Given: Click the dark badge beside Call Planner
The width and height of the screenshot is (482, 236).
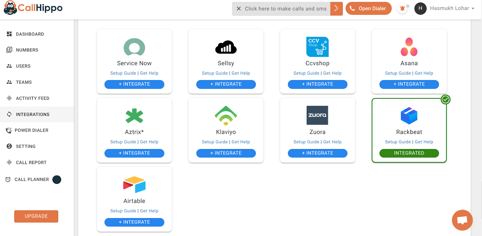Looking at the screenshot, I should click(x=57, y=180).
